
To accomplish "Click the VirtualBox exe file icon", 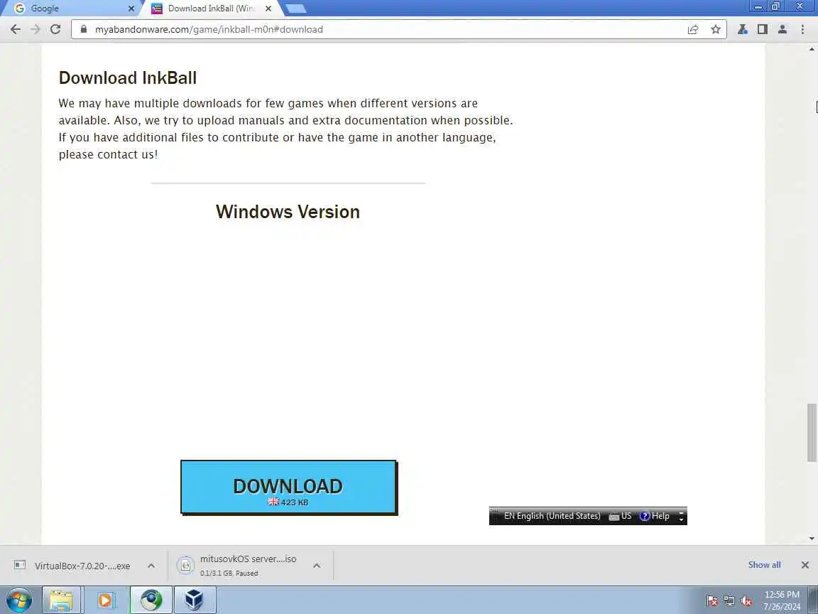I will (20, 565).
